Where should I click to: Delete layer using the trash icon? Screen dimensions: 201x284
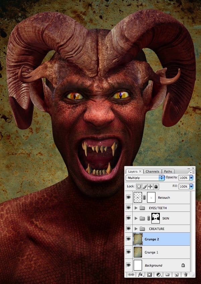pos(185,275)
